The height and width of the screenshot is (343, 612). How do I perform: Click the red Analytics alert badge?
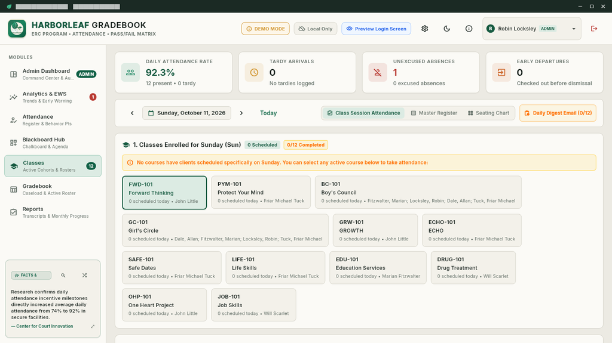coord(93,97)
